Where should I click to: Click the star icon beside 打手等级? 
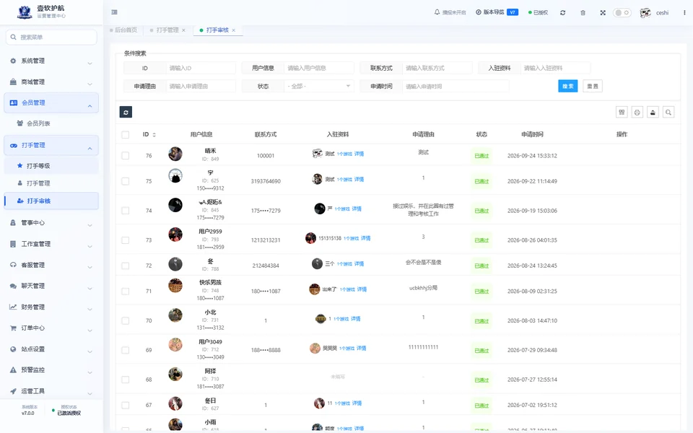[x=20, y=166]
